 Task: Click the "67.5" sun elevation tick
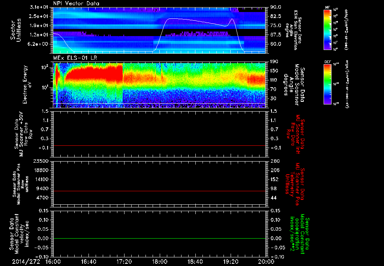[276, 35]
